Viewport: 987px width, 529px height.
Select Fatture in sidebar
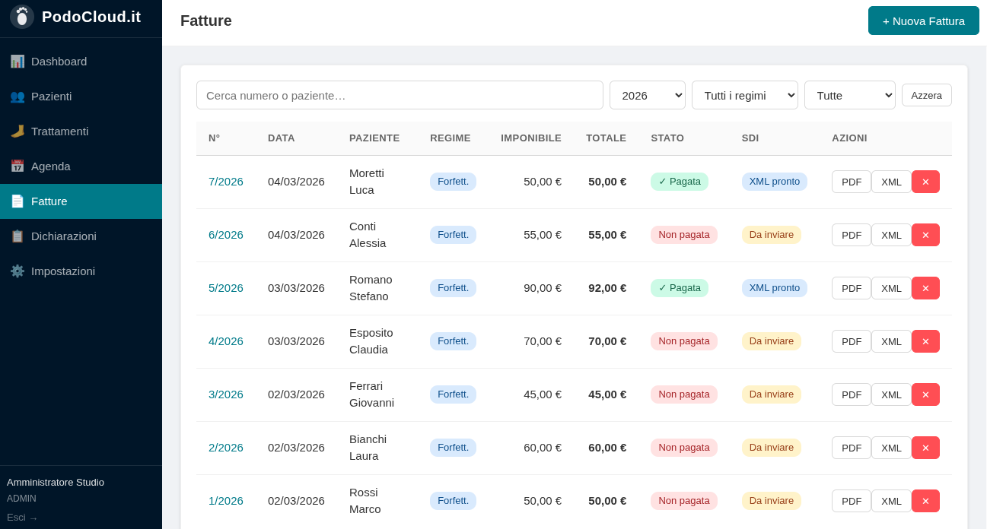point(81,201)
